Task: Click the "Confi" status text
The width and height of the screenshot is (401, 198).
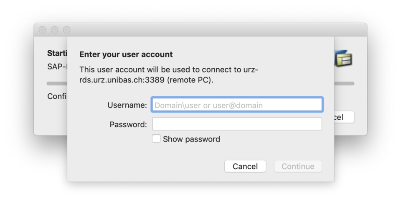Action: coord(57,96)
